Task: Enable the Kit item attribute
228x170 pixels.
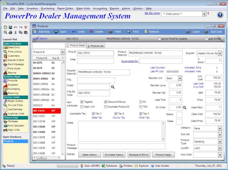Action: click(x=141, y=102)
